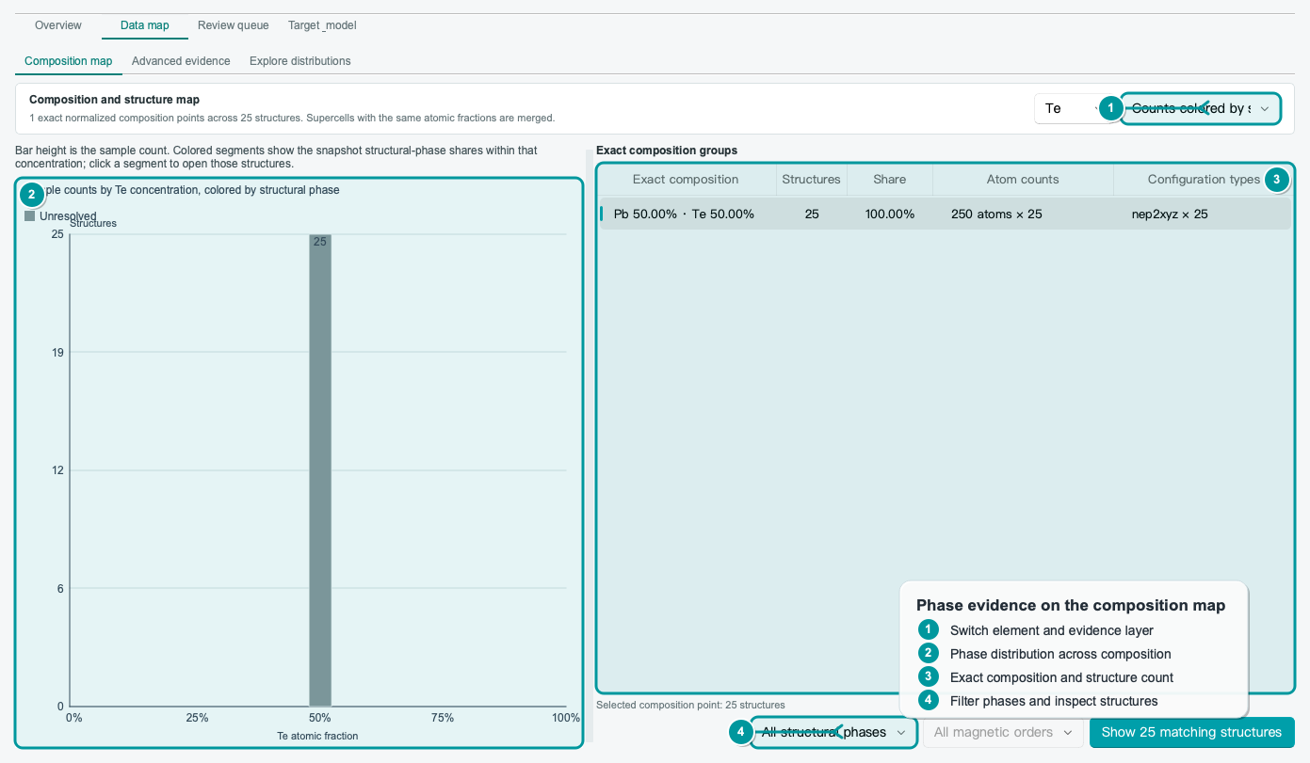Select the Pb 50.00% · Te 50.00% row
This screenshot has width=1310, height=763.
pos(945,214)
